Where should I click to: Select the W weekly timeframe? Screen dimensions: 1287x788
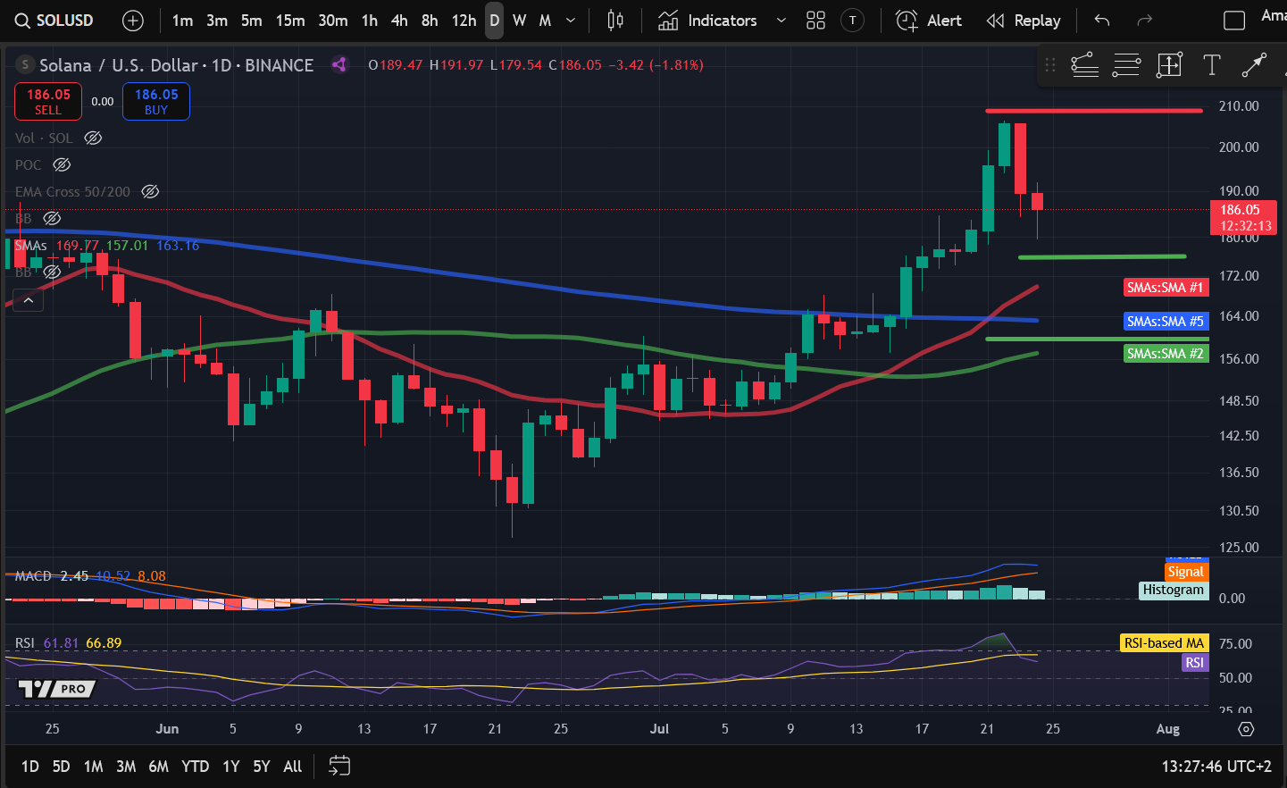[x=519, y=21]
